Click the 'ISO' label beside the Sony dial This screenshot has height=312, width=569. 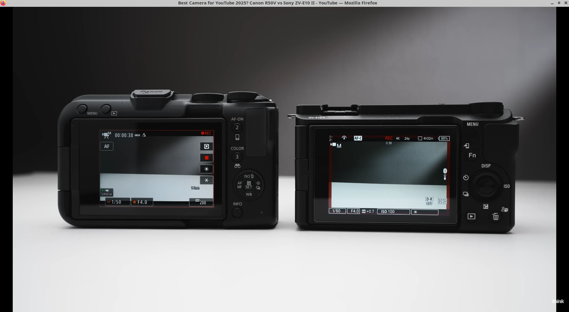(507, 186)
